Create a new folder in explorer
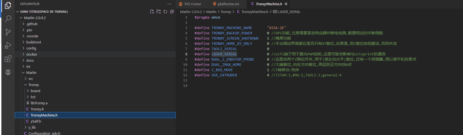Screen dimensions: 463x135 click(x=159, y=12)
